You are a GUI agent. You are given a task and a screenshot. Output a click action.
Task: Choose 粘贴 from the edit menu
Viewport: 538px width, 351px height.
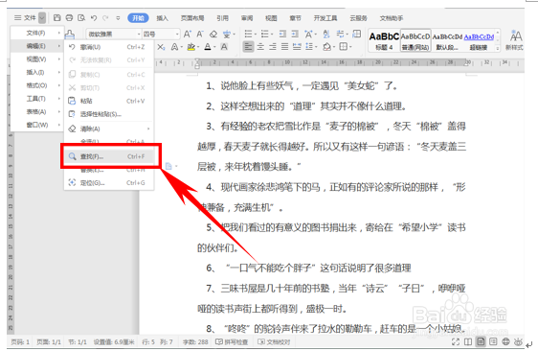pyautogui.click(x=109, y=101)
